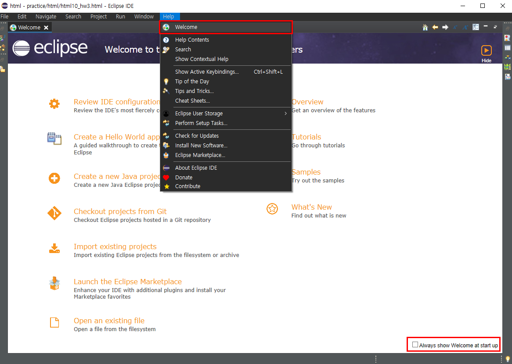Close the Welcome tab with X

coord(46,28)
